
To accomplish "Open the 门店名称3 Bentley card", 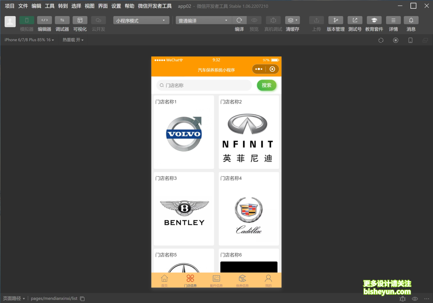I will [184, 209].
